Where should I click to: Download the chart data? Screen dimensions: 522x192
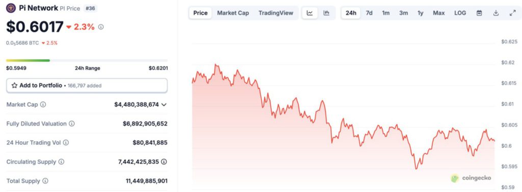click(x=495, y=13)
